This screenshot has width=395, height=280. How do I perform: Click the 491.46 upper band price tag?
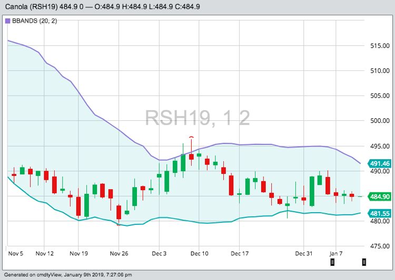(x=380, y=163)
